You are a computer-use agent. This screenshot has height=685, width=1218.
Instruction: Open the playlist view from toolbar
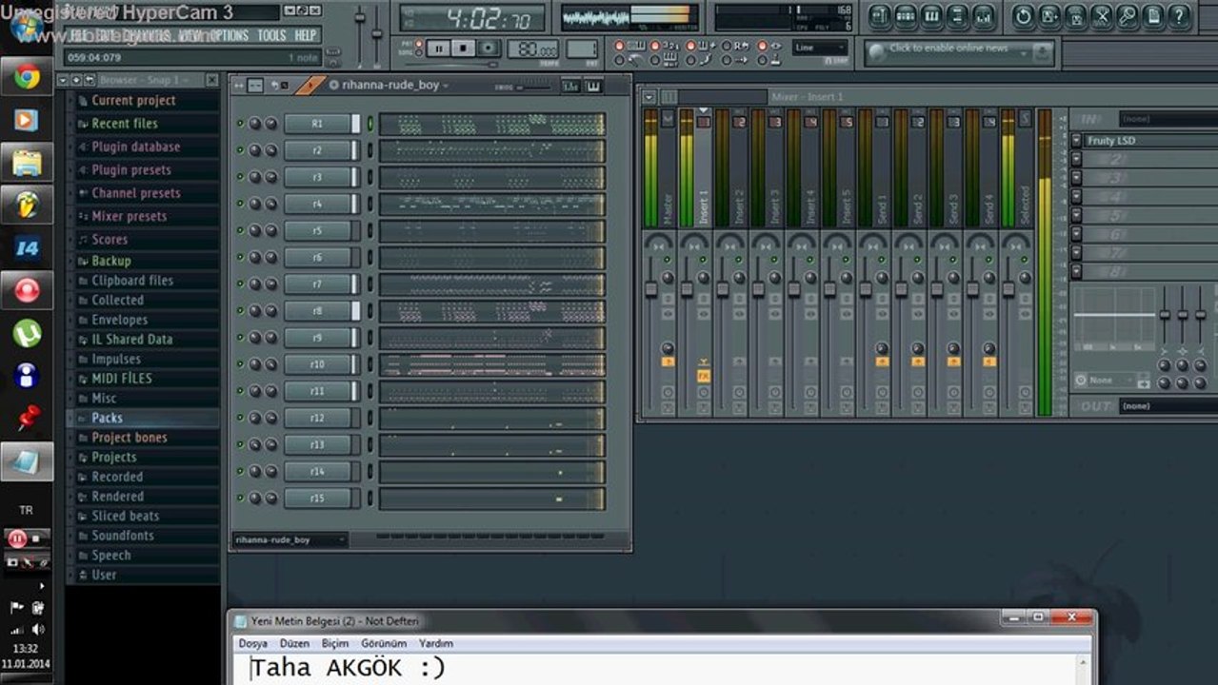pyautogui.click(x=880, y=16)
